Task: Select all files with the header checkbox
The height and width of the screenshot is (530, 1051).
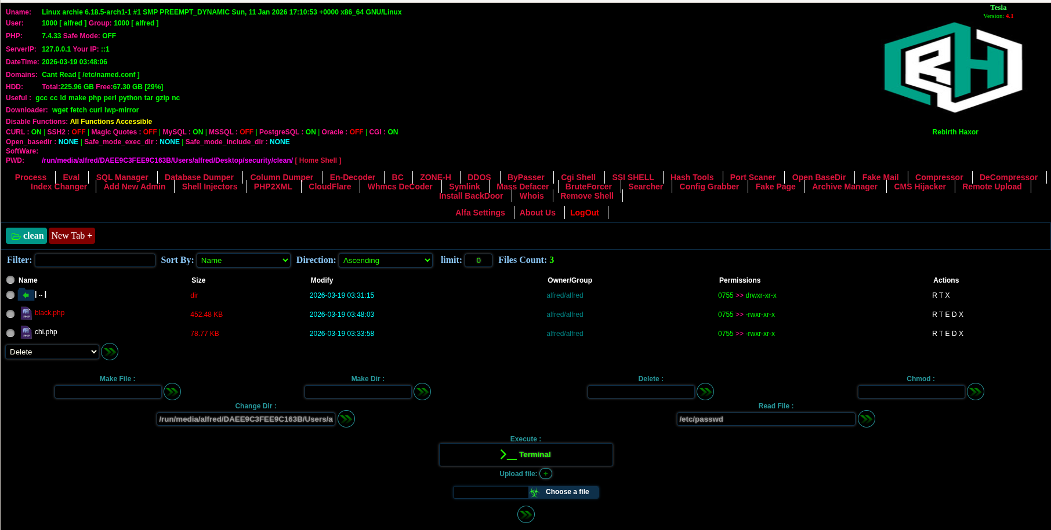Action: tap(10, 280)
